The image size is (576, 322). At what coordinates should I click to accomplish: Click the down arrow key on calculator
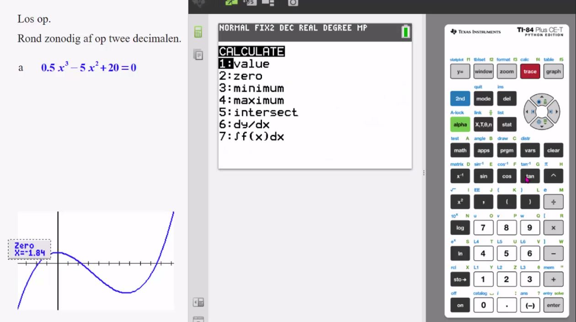(541, 123)
